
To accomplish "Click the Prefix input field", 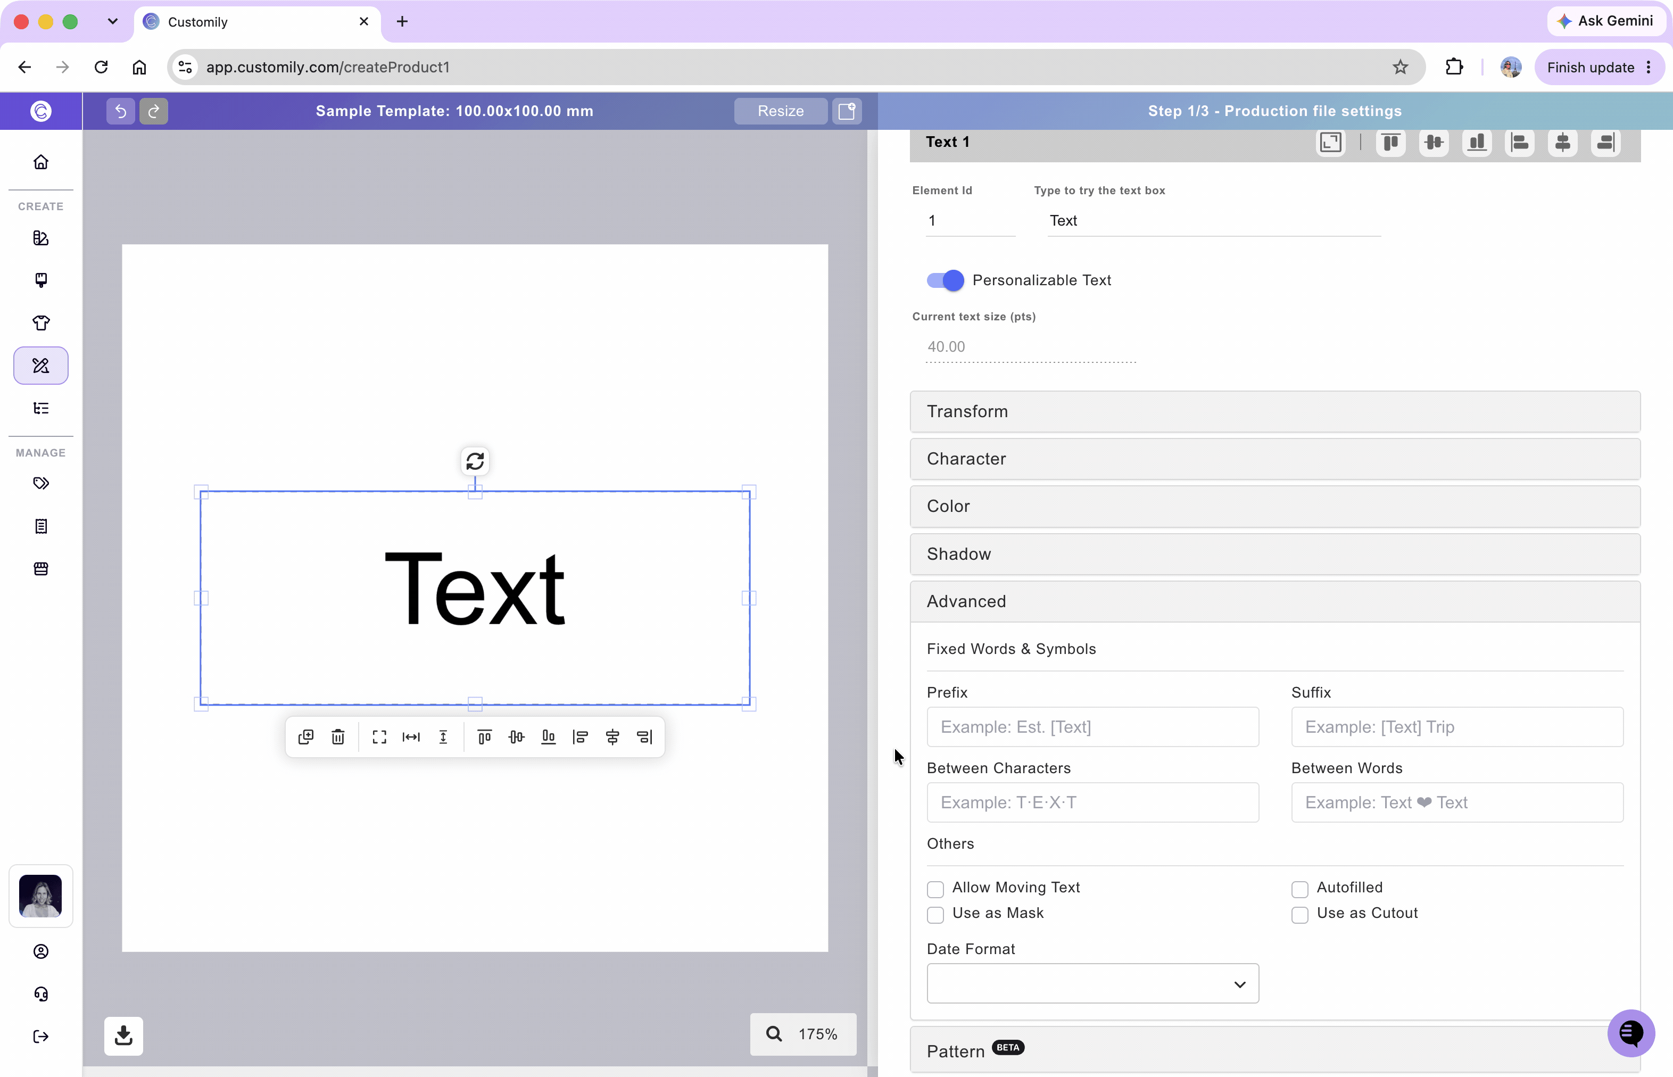I will click(1092, 727).
